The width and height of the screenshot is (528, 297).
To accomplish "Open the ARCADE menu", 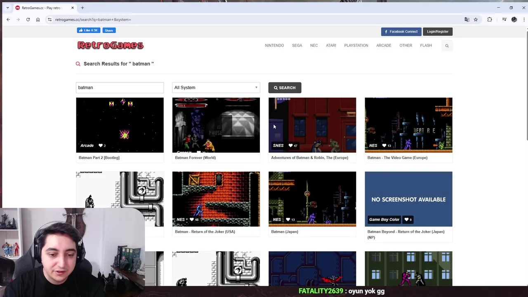I will tap(384, 45).
